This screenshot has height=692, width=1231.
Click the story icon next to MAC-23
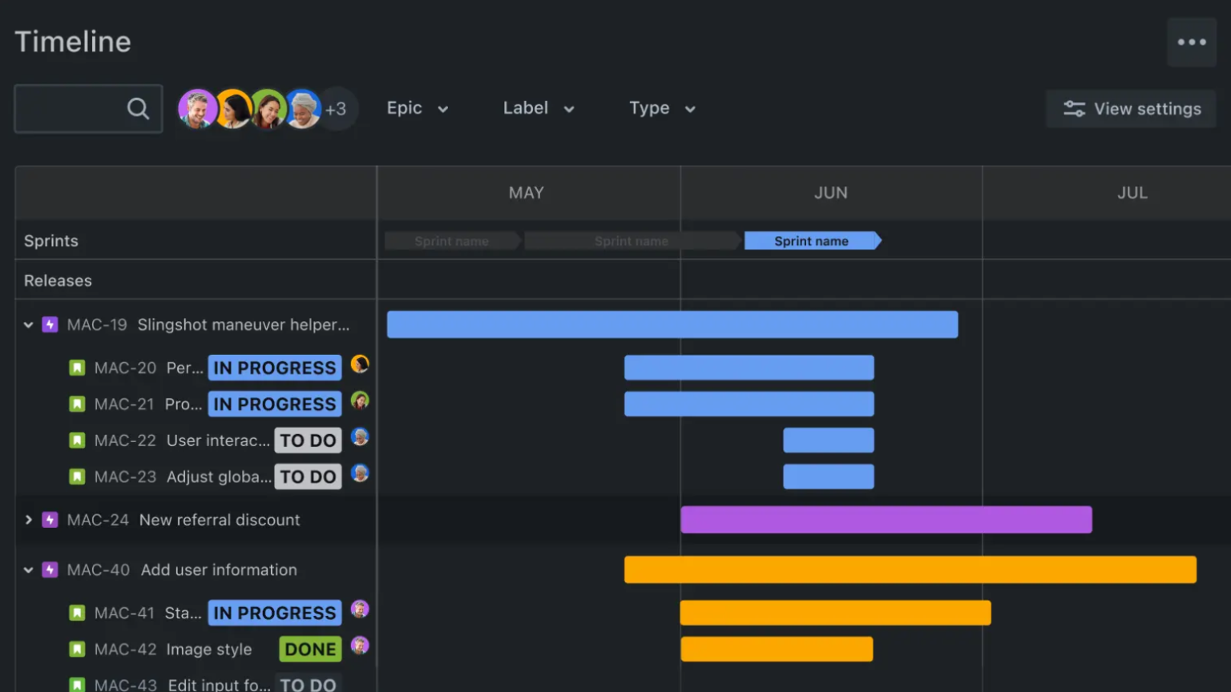pos(76,476)
